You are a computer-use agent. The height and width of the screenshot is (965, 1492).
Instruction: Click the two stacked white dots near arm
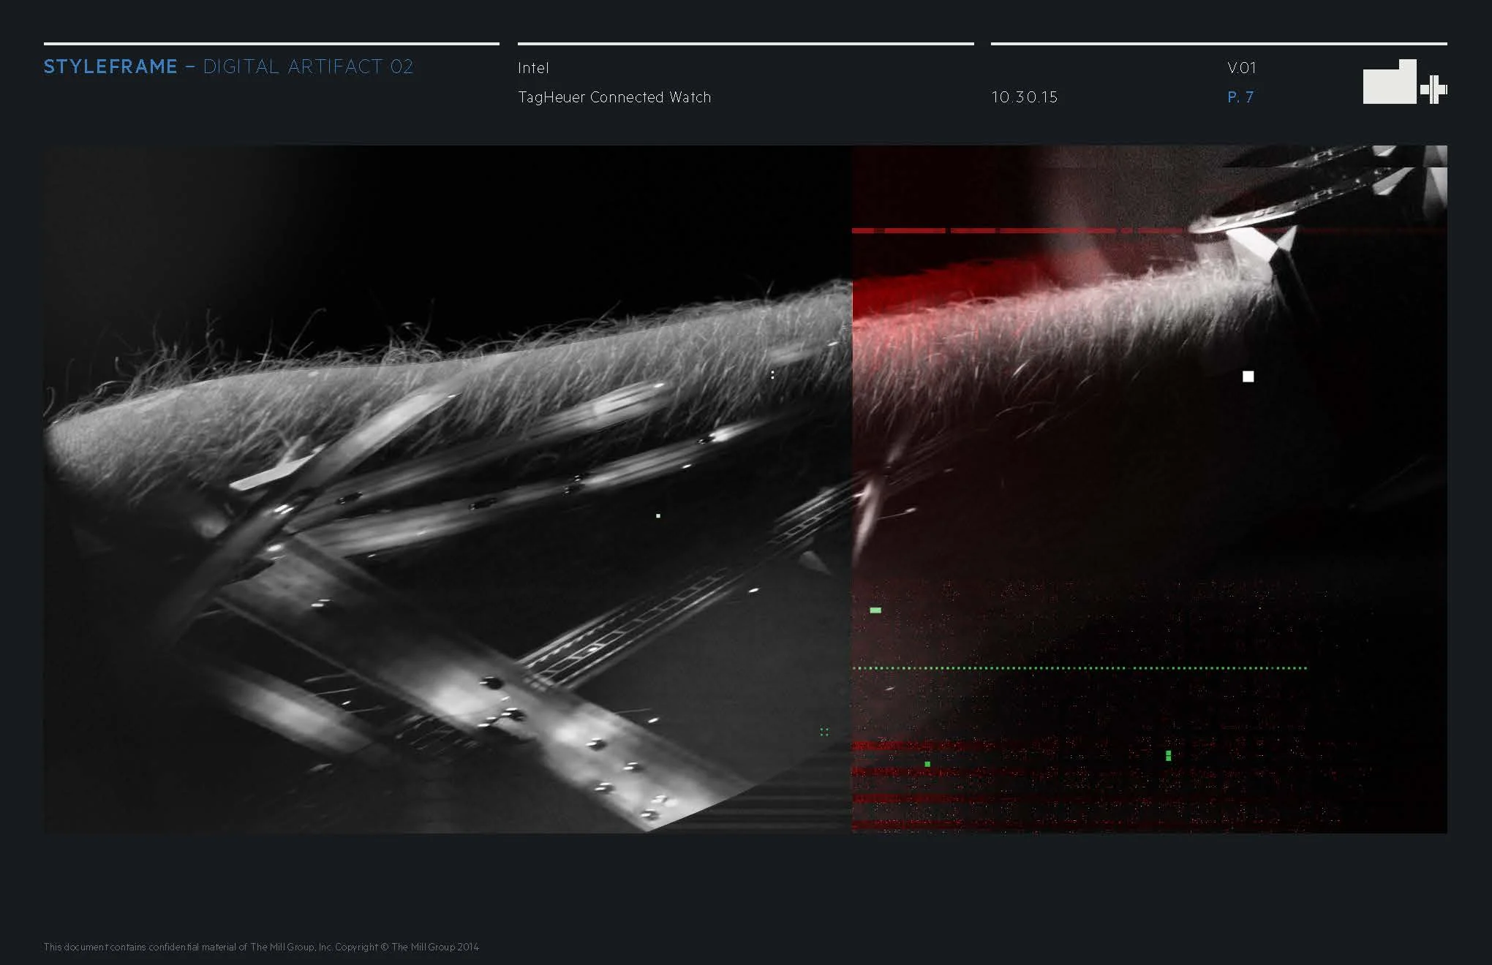772,375
